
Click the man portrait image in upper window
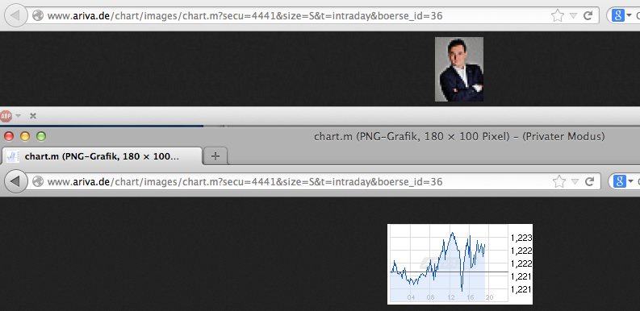coord(459,69)
